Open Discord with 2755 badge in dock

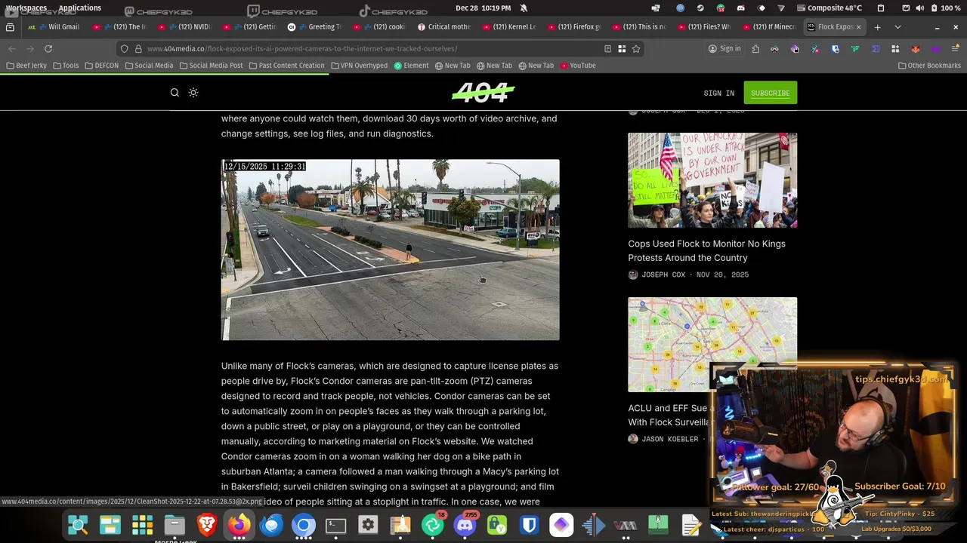pos(465,525)
